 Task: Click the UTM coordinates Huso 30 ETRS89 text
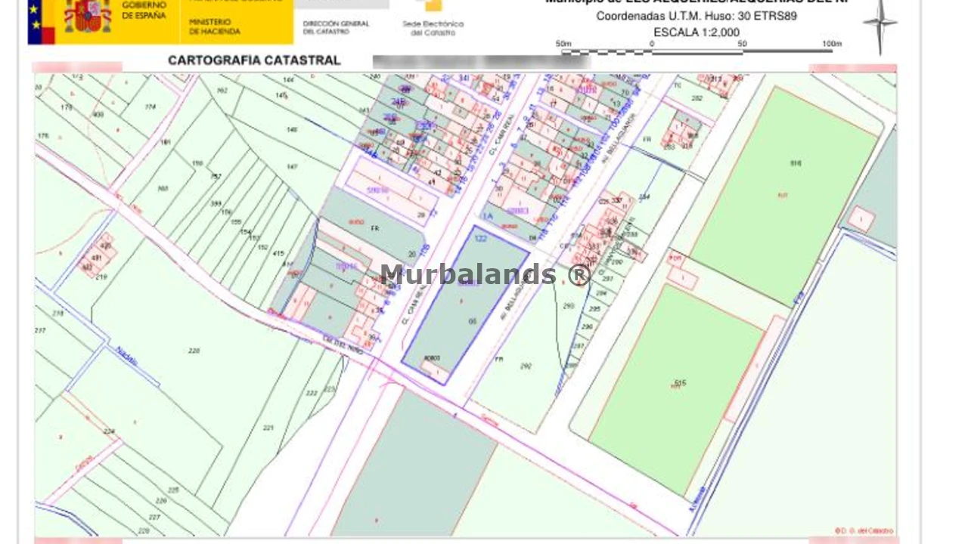coord(697,16)
